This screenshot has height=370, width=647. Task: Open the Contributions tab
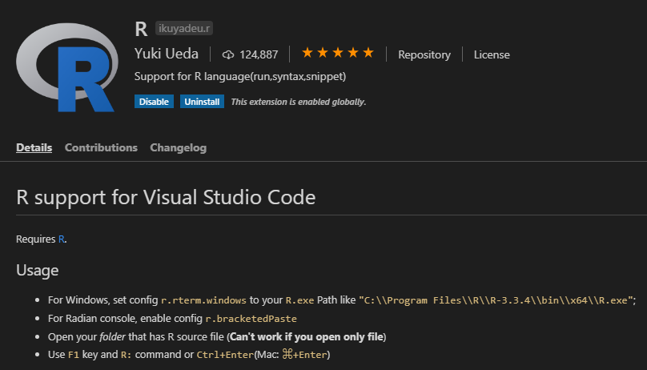click(x=101, y=147)
